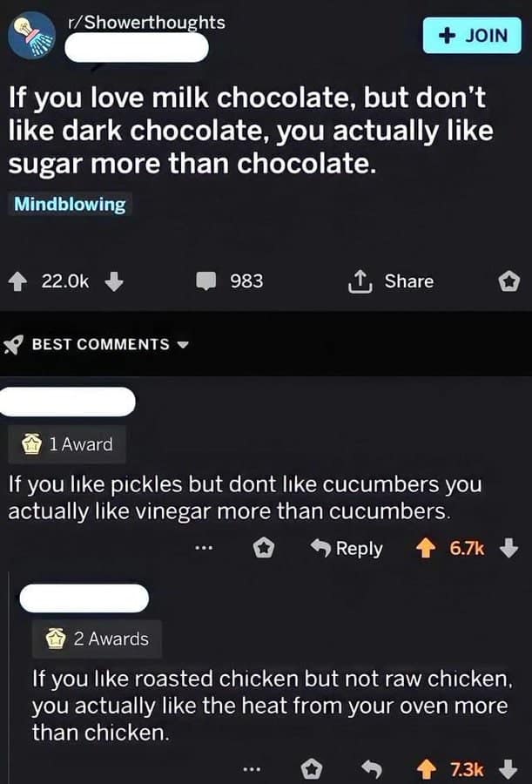This screenshot has height=784, width=532.
Task: Open more options for roasted chicken comment
Action: coord(252,768)
